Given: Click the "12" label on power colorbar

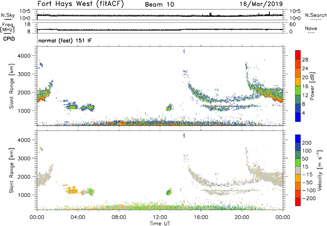Looking at the screenshot, I should (x=305, y=95).
